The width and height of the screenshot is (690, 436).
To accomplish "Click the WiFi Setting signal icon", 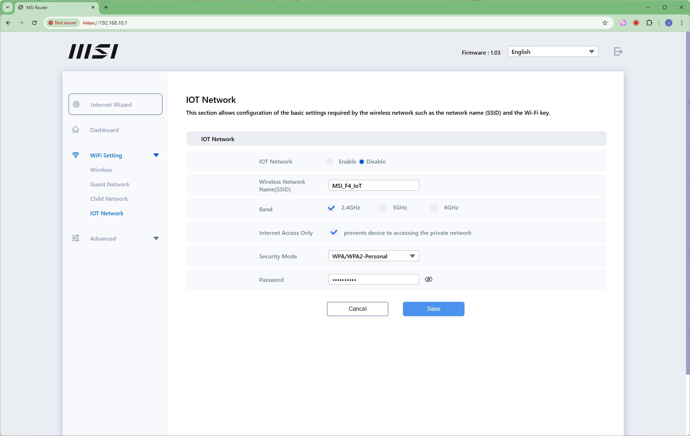I will pyautogui.click(x=76, y=155).
